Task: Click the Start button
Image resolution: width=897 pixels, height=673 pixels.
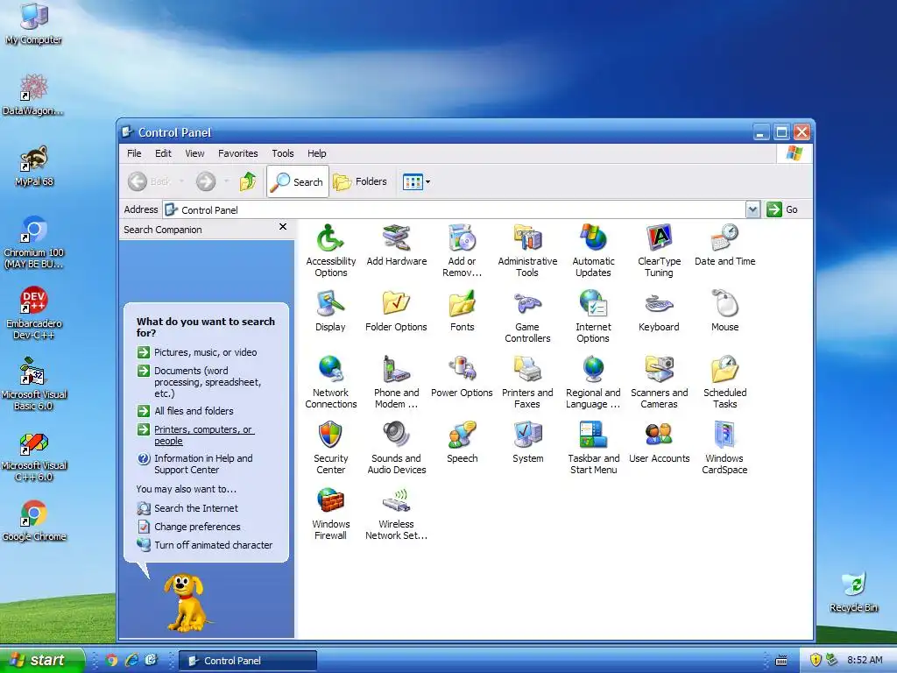Action: tap(42, 660)
